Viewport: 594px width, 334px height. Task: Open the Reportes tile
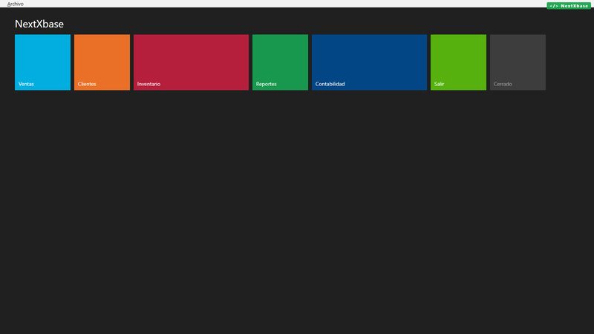click(280, 62)
